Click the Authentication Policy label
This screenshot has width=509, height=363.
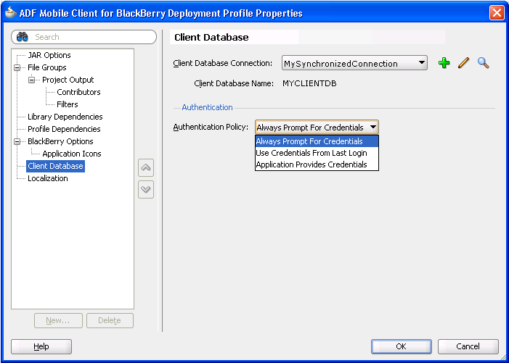pos(211,127)
